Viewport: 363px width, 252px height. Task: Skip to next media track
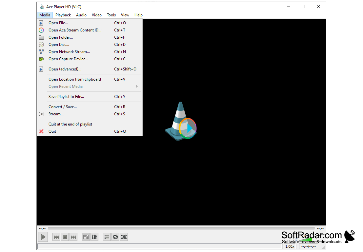(x=73, y=237)
